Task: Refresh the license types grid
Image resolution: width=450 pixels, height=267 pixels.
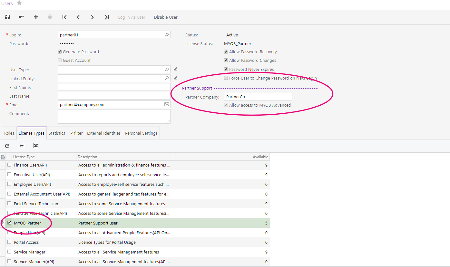Action: [7, 146]
